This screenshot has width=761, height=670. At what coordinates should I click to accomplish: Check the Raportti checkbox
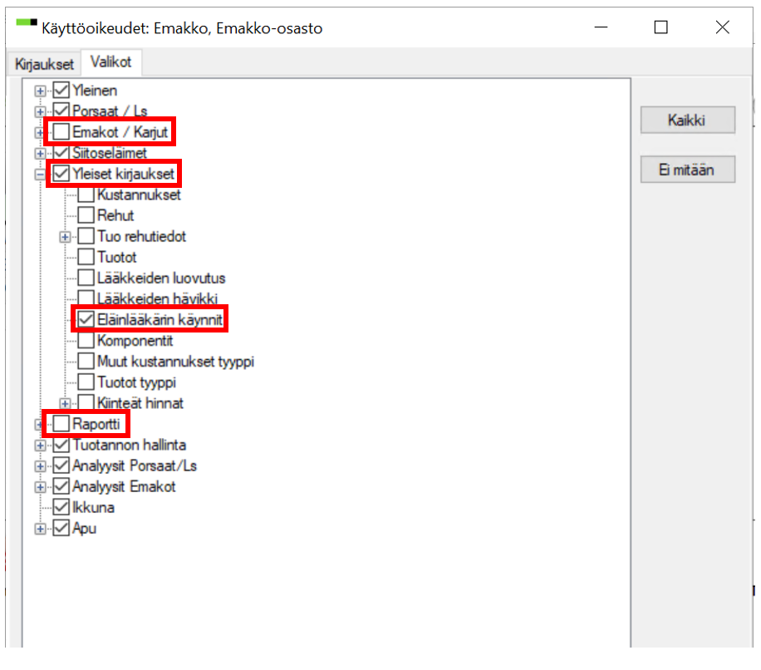click(61, 424)
